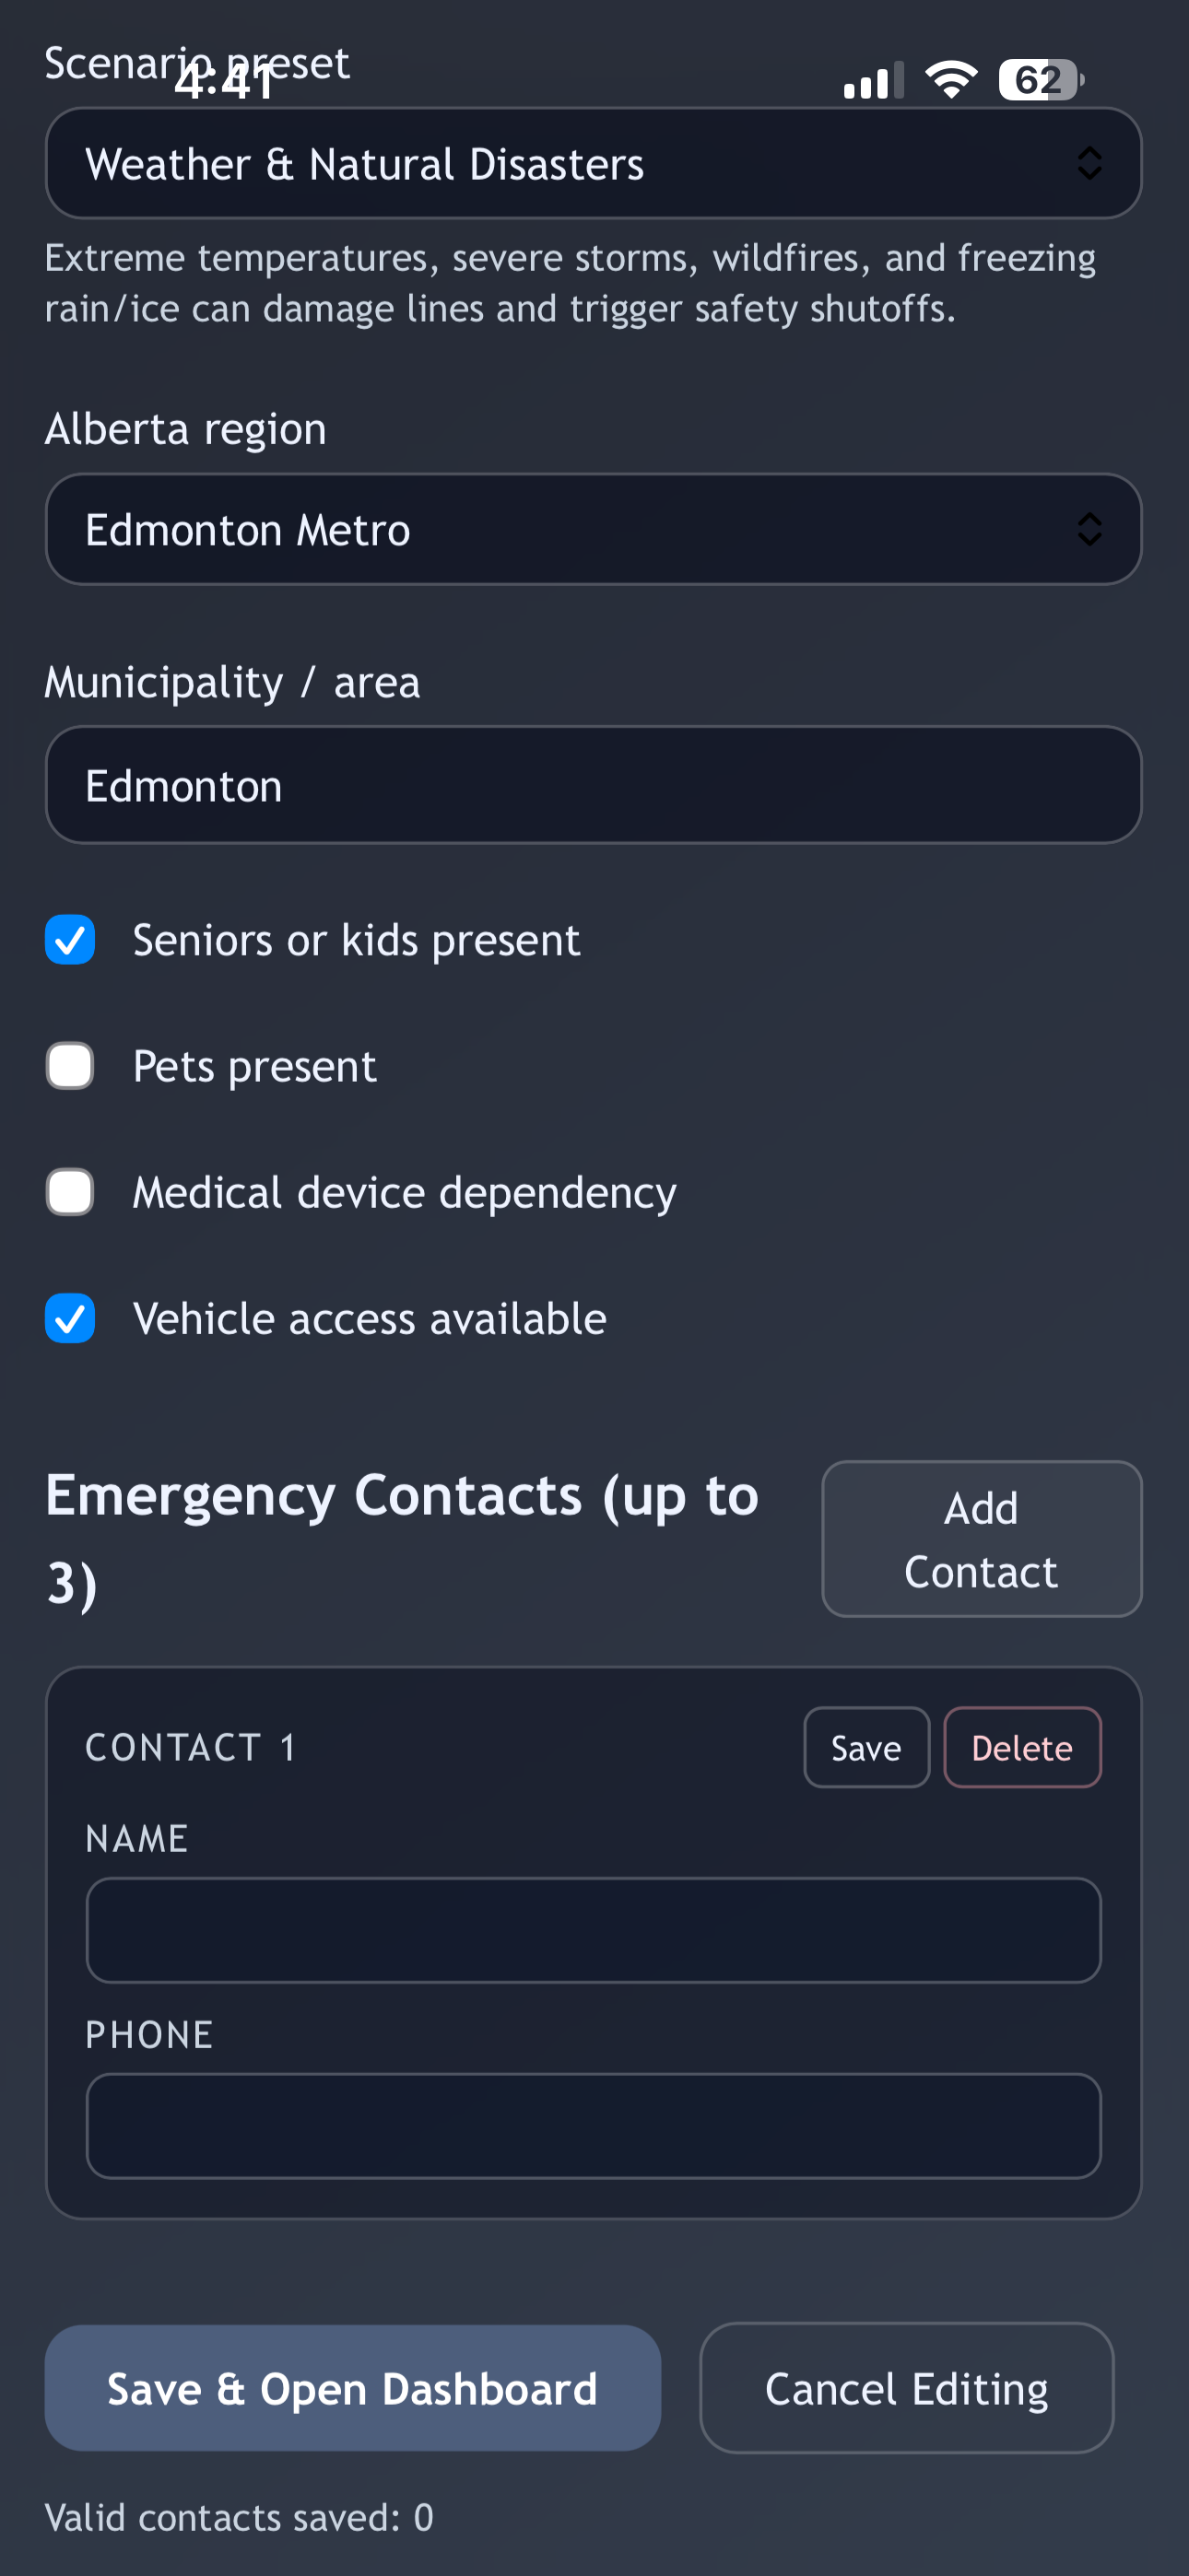The width and height of the screenshot is (1189, 2576).
Task: Click the contact NAME text field
Action: [594, 1930]
